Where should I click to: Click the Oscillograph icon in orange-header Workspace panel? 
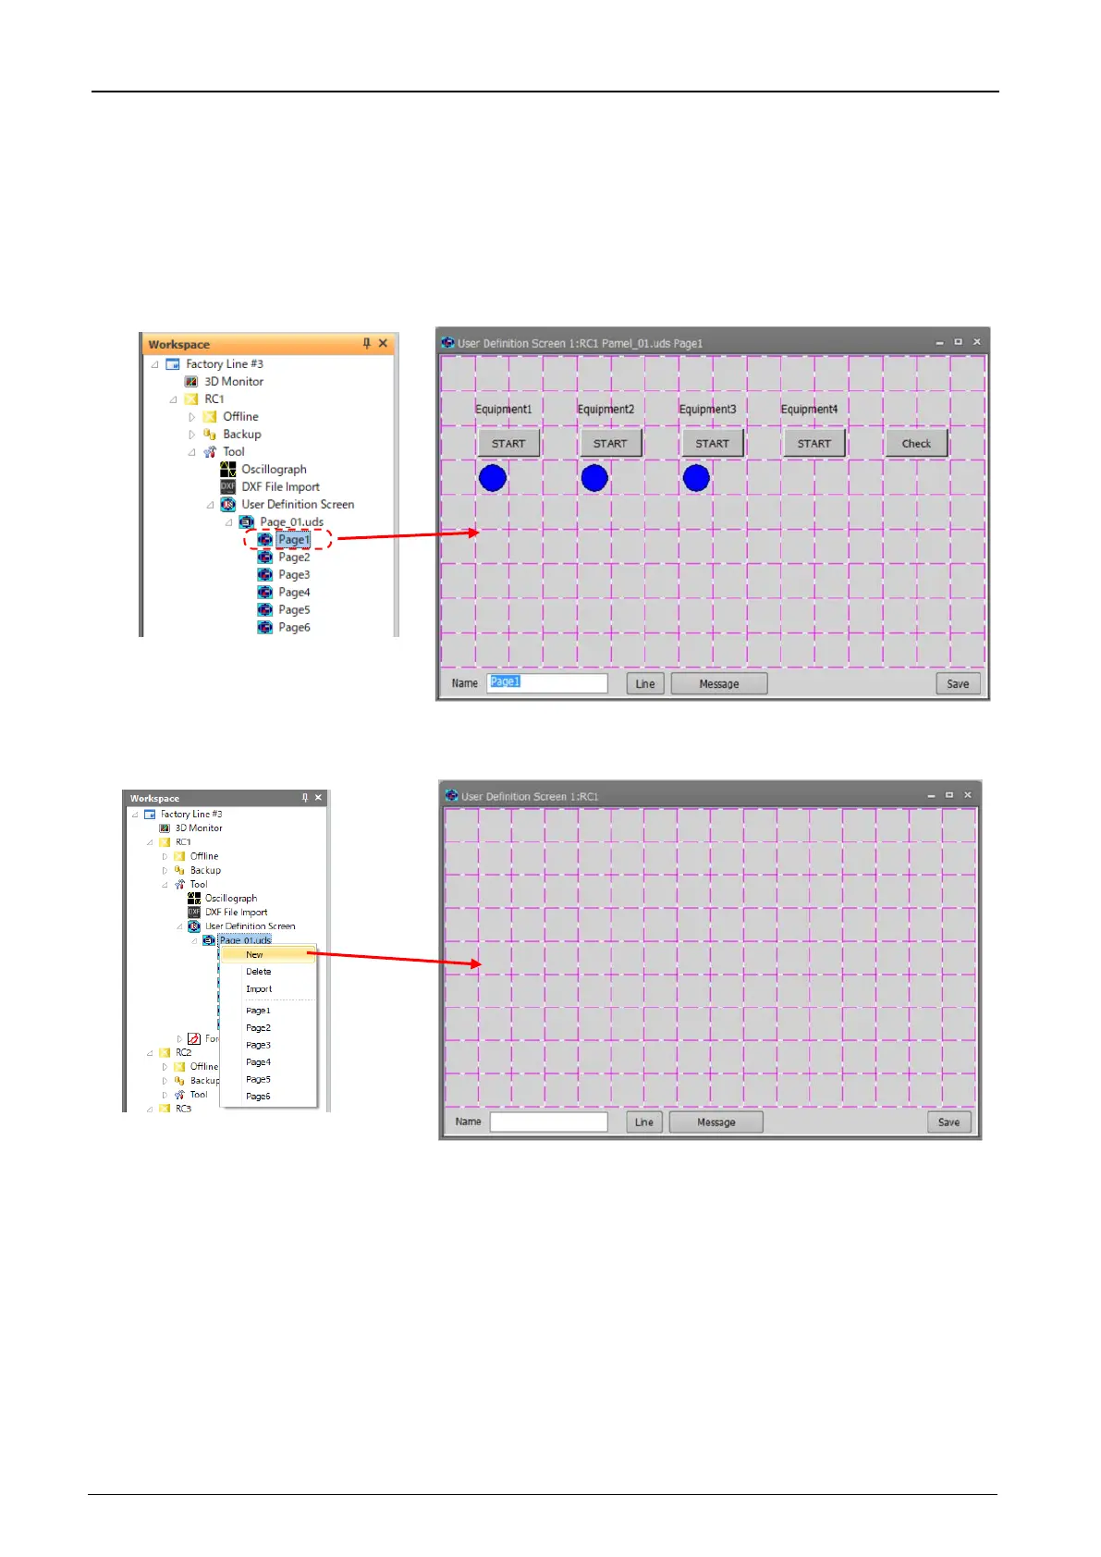pos(227,470)
